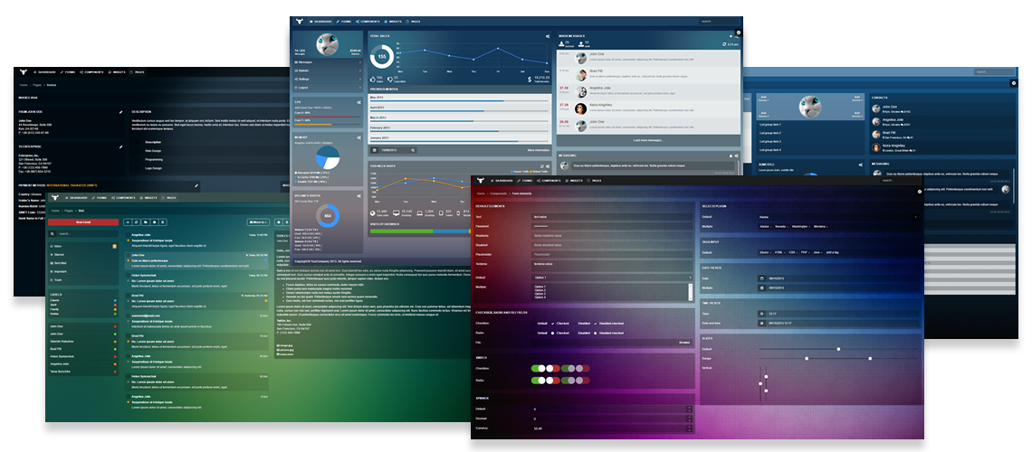Click Logout in dashboard profile menu
The image size is (1032, 452).
coord(328,88)
